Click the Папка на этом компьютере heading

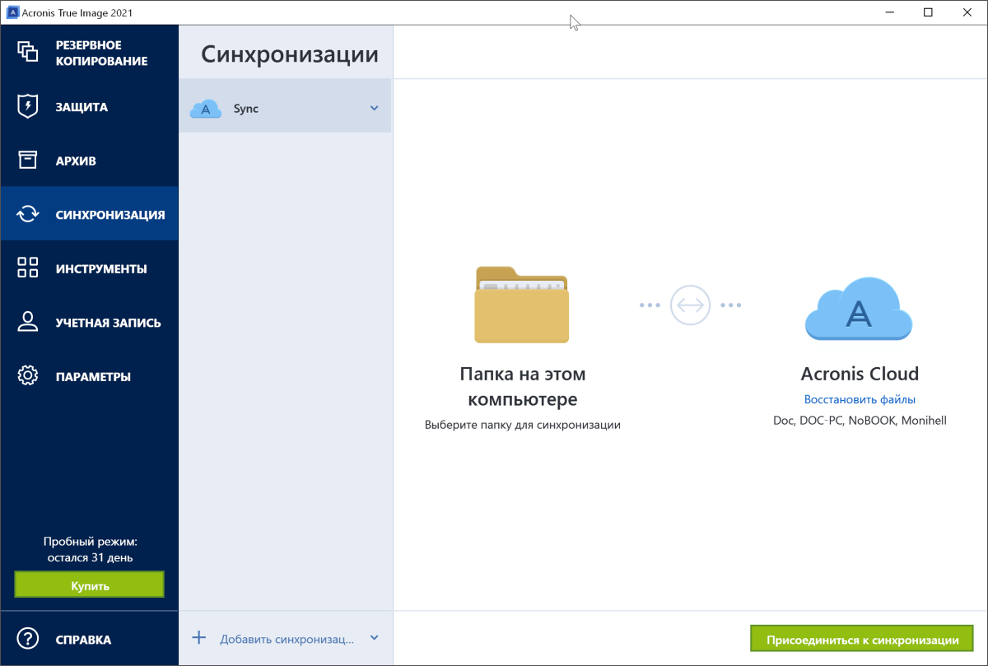[522, 386]
